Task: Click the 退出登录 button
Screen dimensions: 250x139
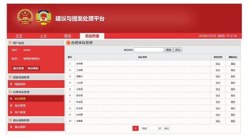Action: (18, 68)
